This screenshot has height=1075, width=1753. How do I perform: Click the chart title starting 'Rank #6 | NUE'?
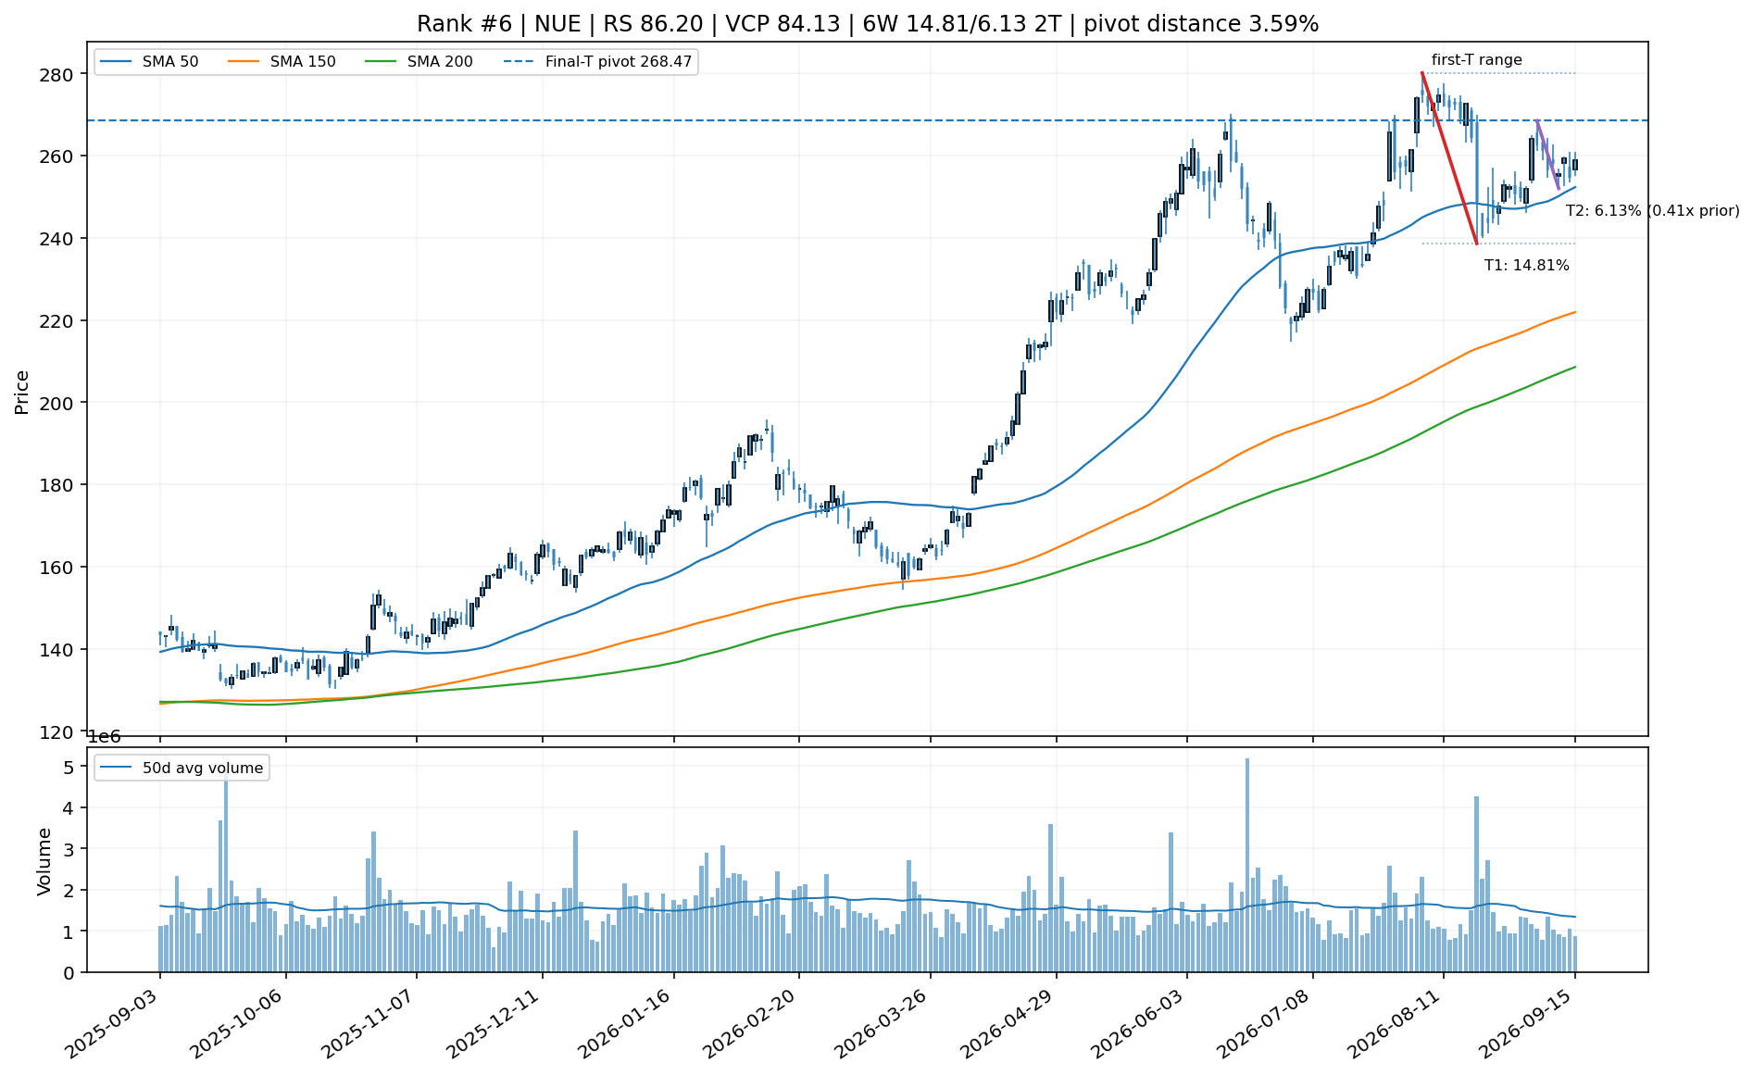[868, 24]
